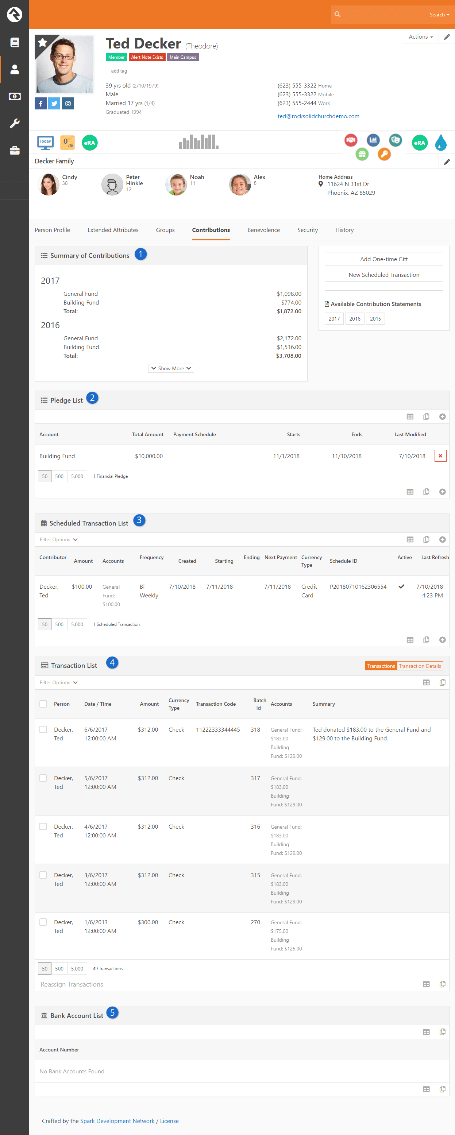Screen dimensions: 455x1135
Task: Open the Intranet document sidebar icon
Action: 15,42
